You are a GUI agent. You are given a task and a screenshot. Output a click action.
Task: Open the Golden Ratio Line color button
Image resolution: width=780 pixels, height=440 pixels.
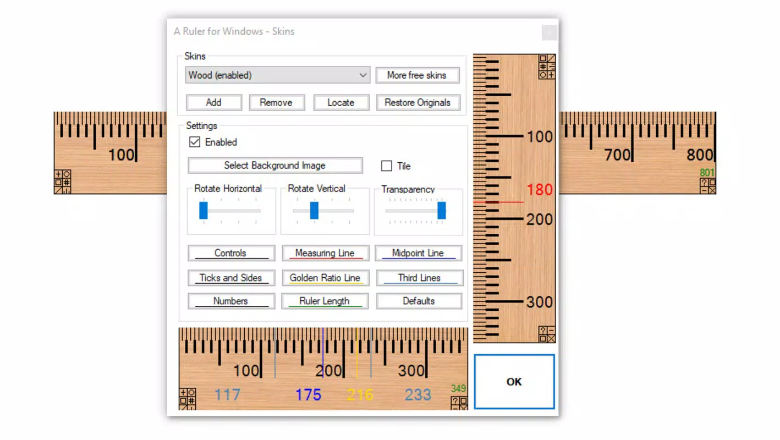(x=325, y=278)
